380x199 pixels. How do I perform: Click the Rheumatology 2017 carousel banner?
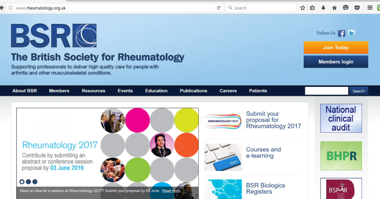click(x=108, y=154)
